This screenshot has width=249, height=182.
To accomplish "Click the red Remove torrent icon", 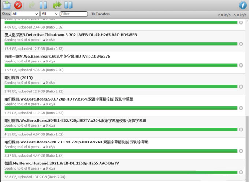I will tap(18, 5).
